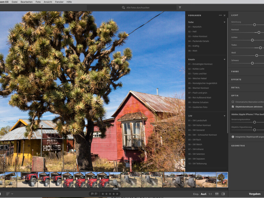Open the Hilfe menu
Image resolution: width=264 pixels, height=198 pixels.
tap(69, 2)
